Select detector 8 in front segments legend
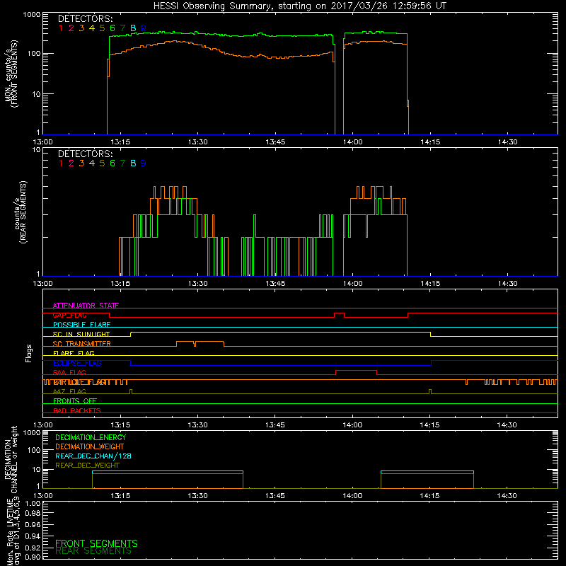Screen dimensions: 566x566 point(133,28)
